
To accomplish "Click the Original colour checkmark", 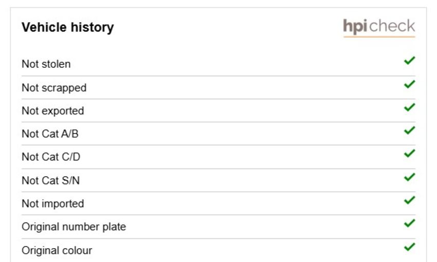I will [410, 247].
